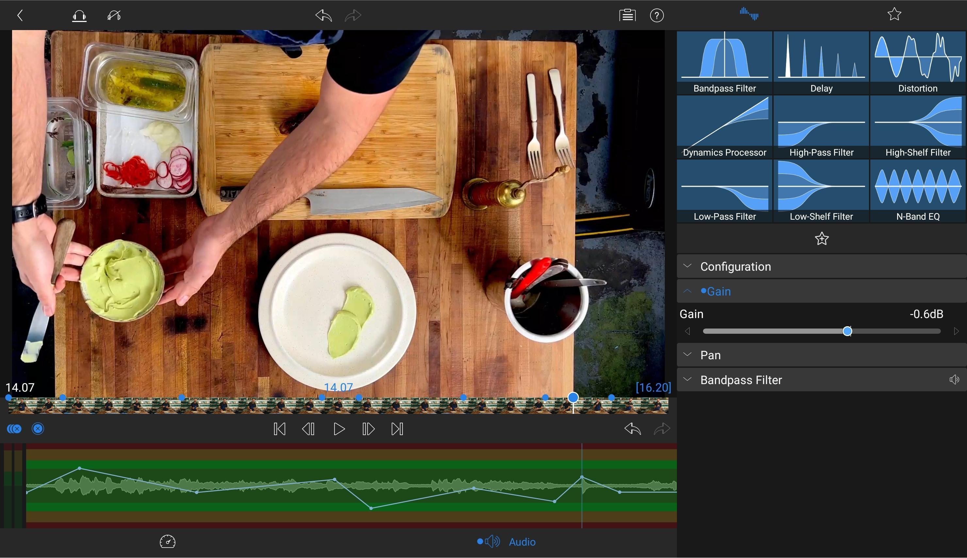Open the help question mark icon
The width and height of the screenshot is (967, 558).
tap(657, 16)
